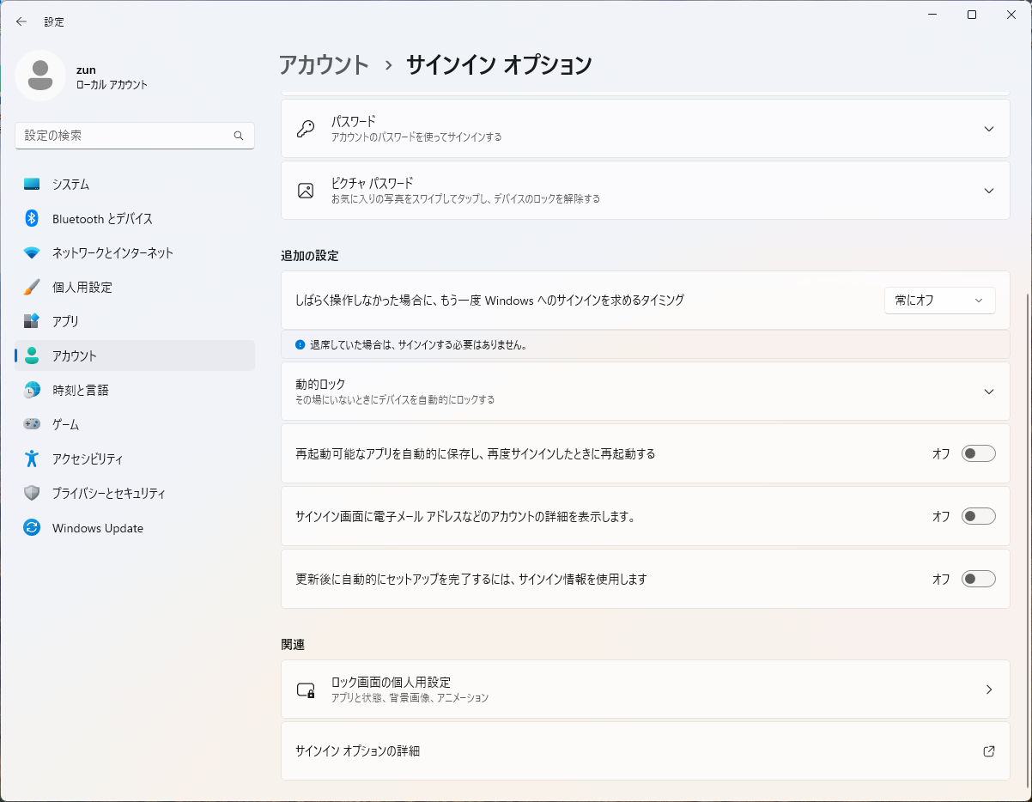
Task: Click the ピクチャ パスワード picture icon
Action: (306, 191)
